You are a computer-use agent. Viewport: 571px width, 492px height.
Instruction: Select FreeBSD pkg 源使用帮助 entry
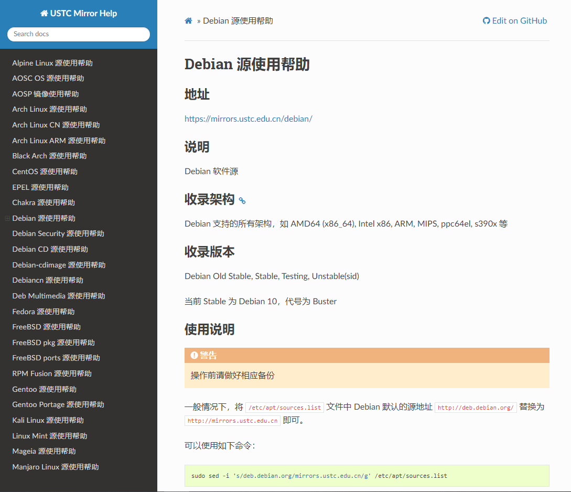point(53,343)
